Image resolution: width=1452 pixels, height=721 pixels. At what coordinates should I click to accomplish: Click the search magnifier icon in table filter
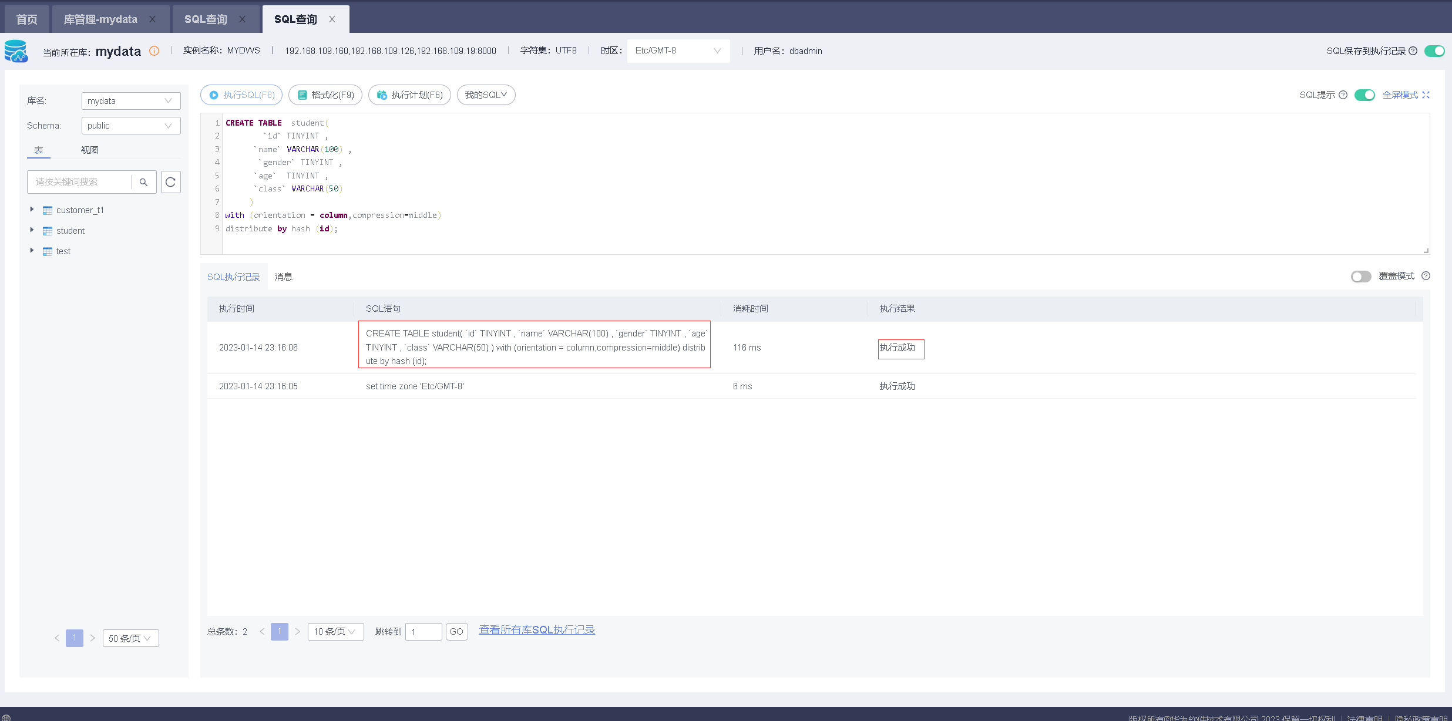[x=143, y=182]
